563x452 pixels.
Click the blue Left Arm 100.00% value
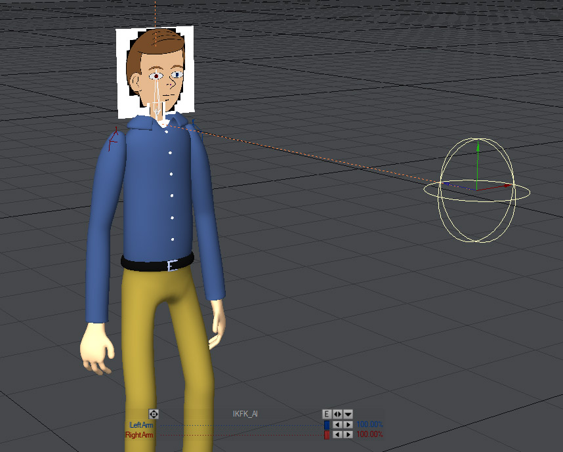369,424
